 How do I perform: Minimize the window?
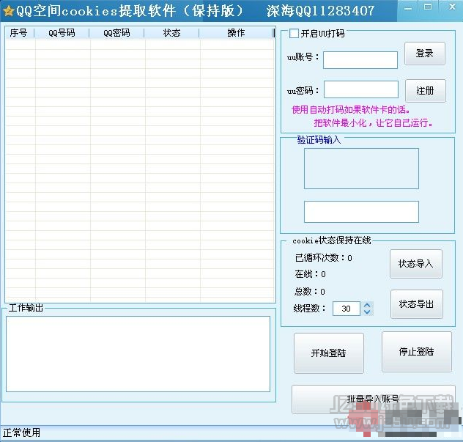click(x=408, y=8)
